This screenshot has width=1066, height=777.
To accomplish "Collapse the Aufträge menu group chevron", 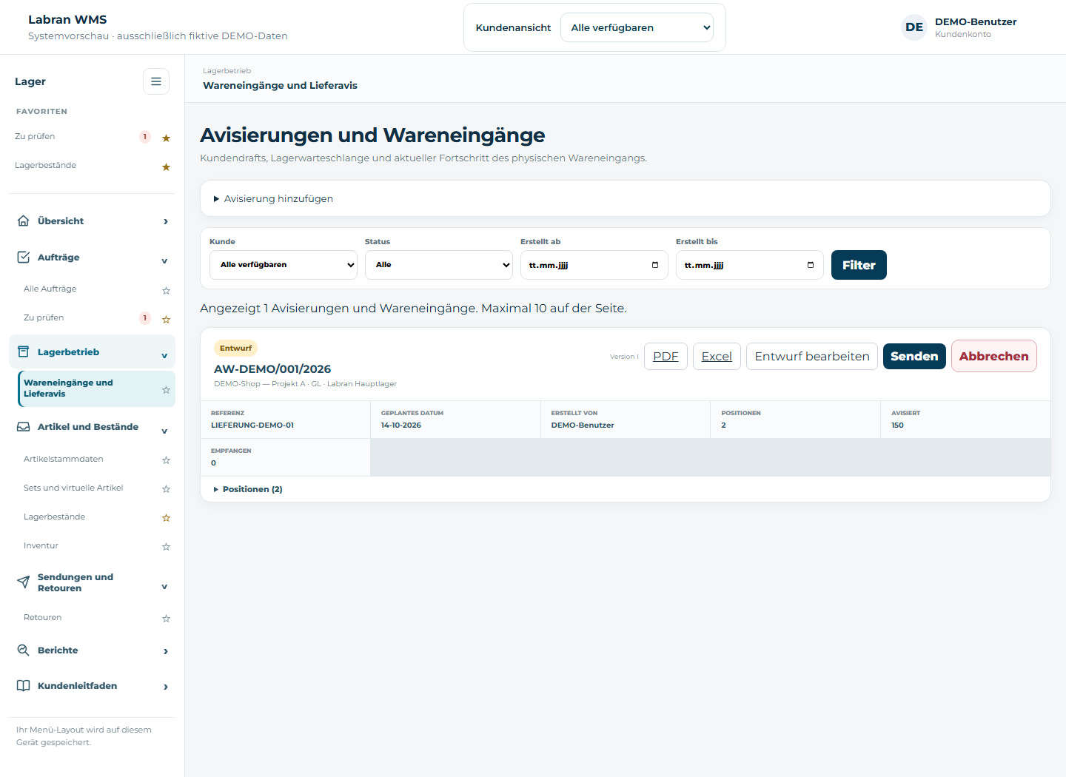I will [164, 260].
